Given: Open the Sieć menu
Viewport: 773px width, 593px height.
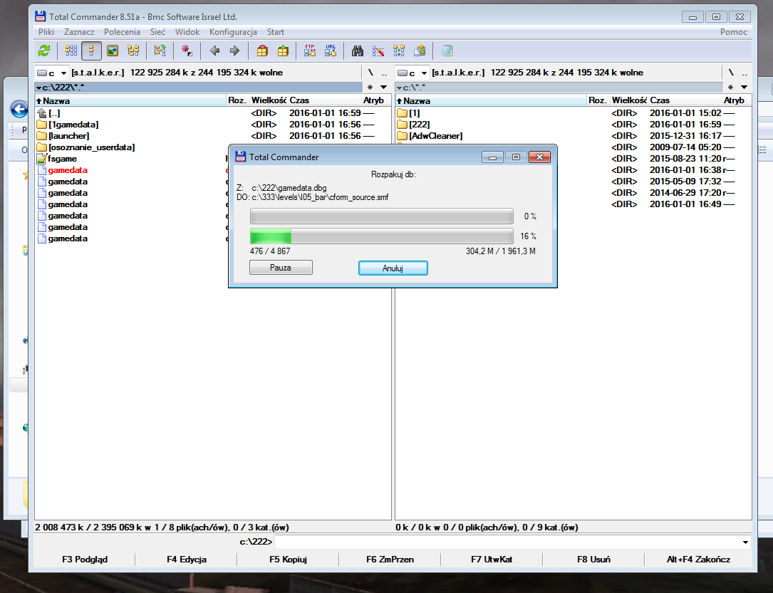Looking at the screenshot, I should 157,32.
